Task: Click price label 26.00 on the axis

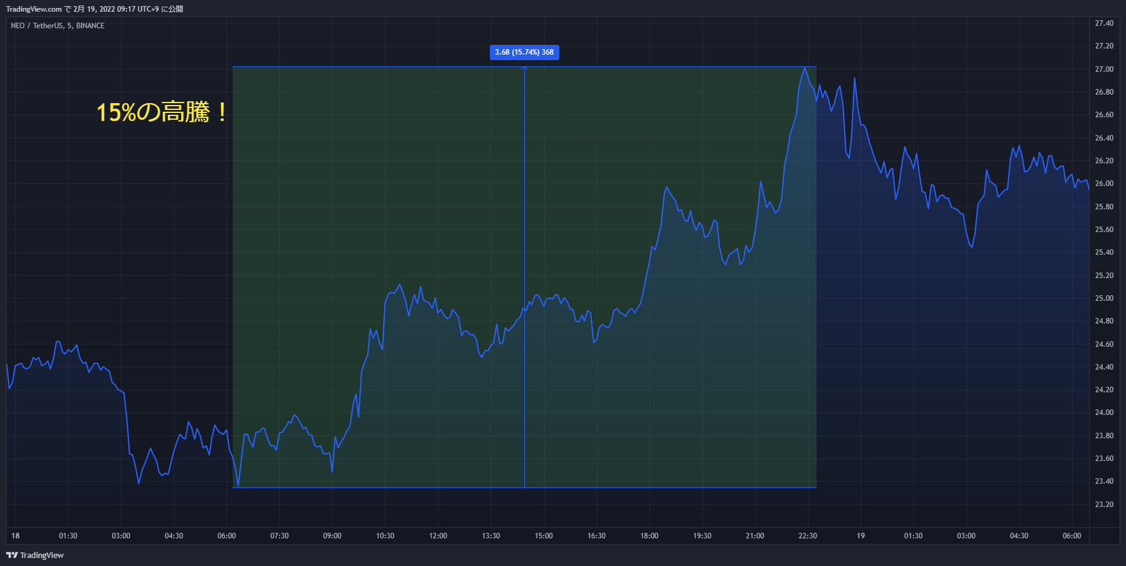Action: (1104, 184)
